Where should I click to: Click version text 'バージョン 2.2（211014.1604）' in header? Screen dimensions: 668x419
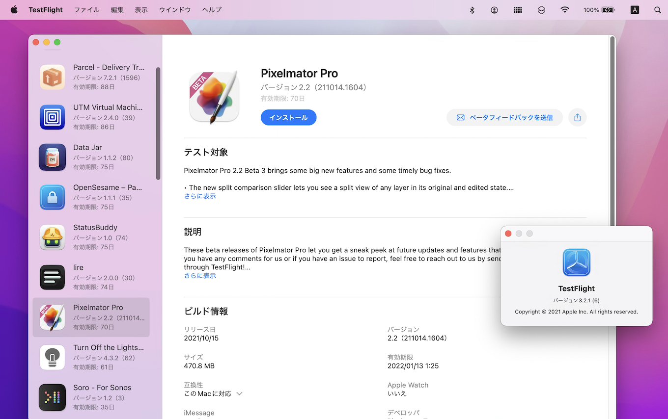[x=314, y=87]
